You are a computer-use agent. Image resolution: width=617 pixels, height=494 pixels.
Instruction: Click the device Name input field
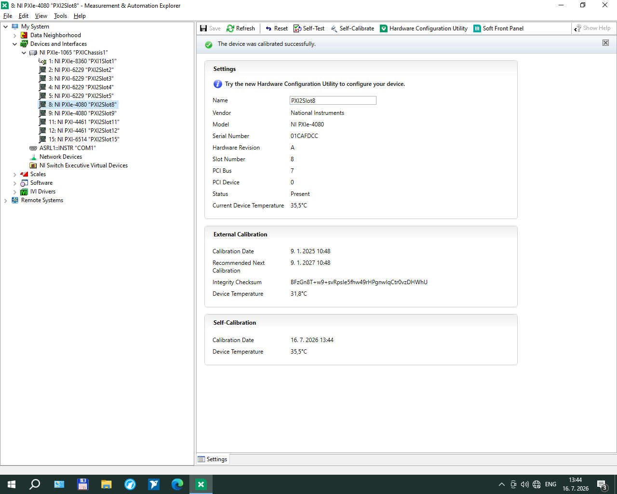click(333, 100)
